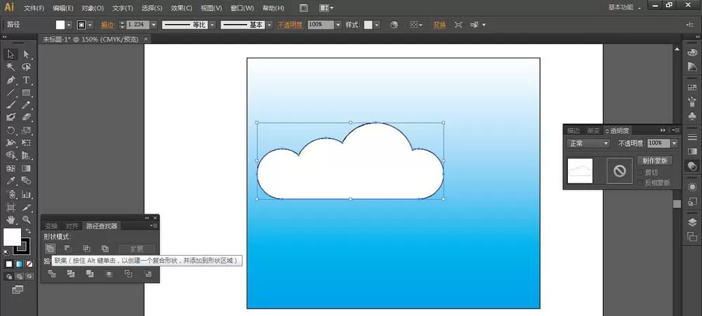Viewport: 702px width, 316px height.
Task: Select the Pen tool
Action: click(x=11, y=80)
